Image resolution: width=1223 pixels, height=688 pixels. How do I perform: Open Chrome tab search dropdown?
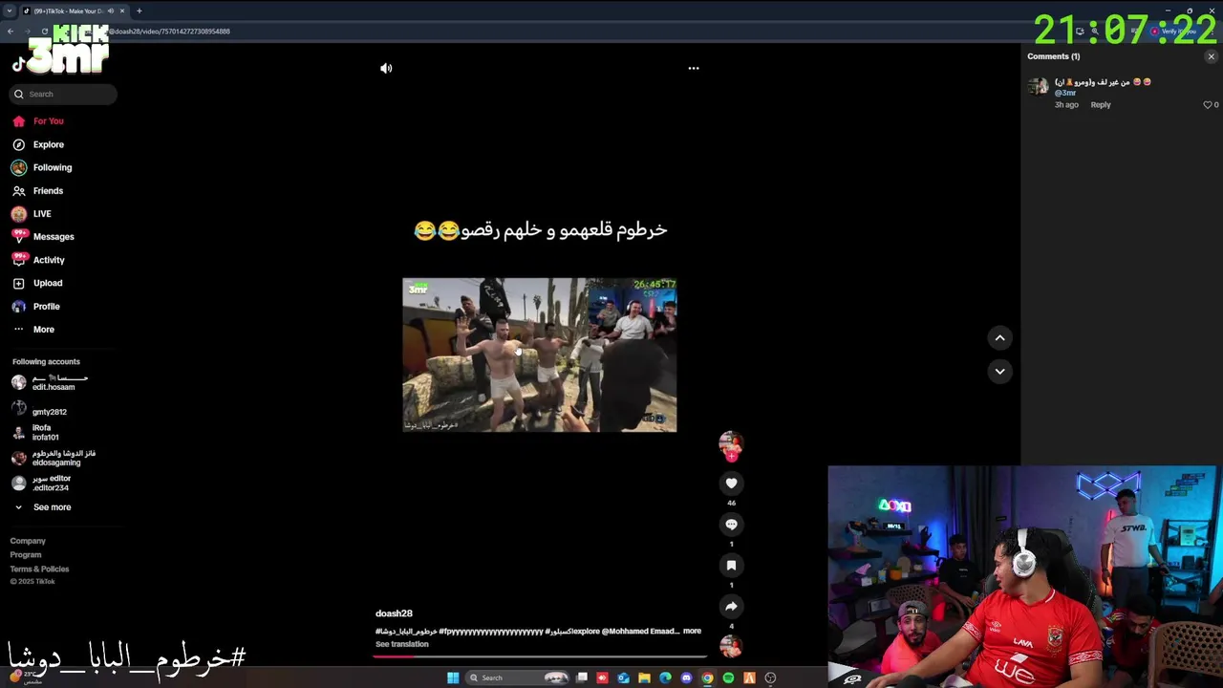coord(10,11)
